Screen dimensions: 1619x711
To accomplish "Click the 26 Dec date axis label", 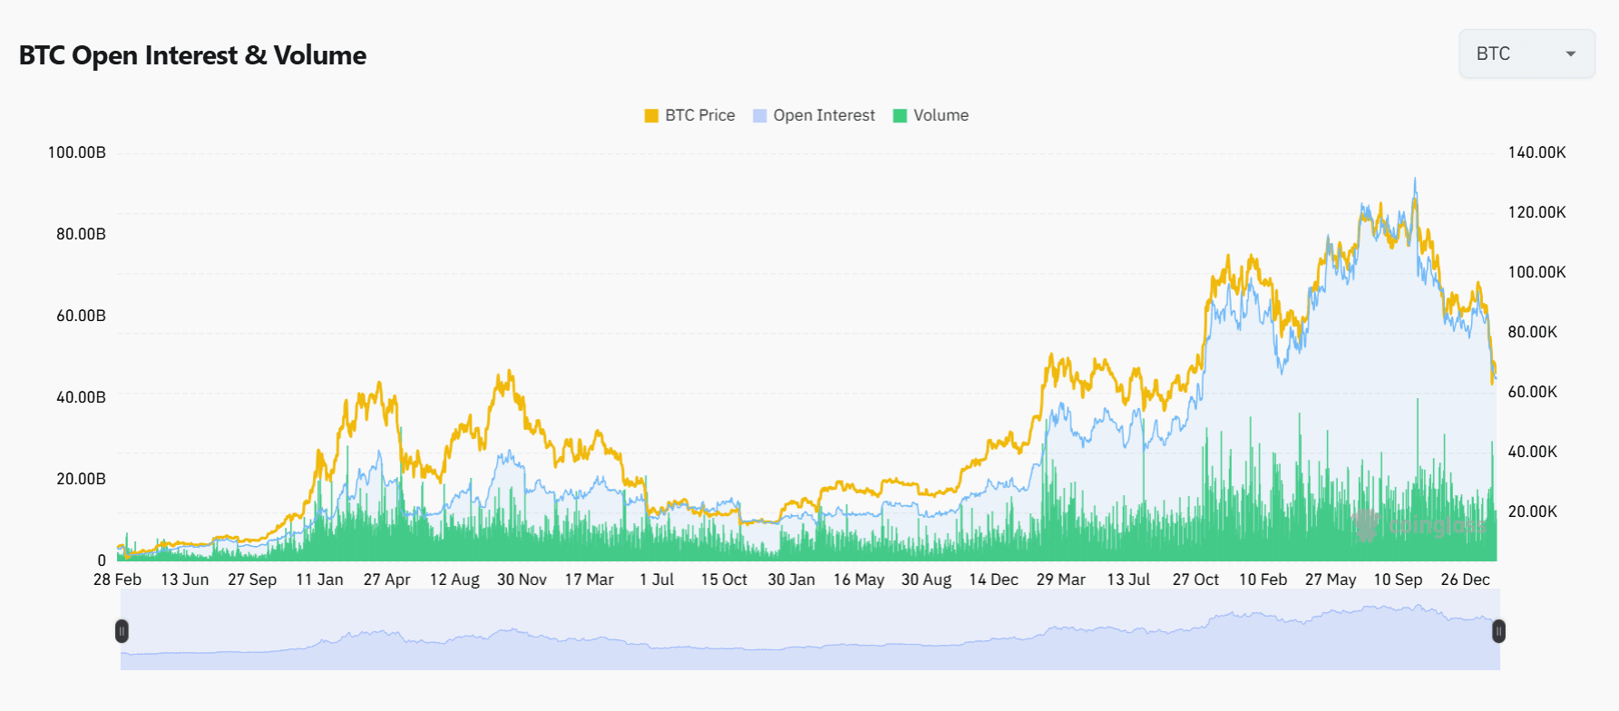I will (1464, 580).
